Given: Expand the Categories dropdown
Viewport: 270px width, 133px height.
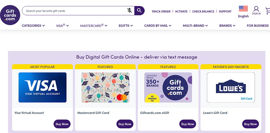Looking at the screenshot, I should coord(33,26).
